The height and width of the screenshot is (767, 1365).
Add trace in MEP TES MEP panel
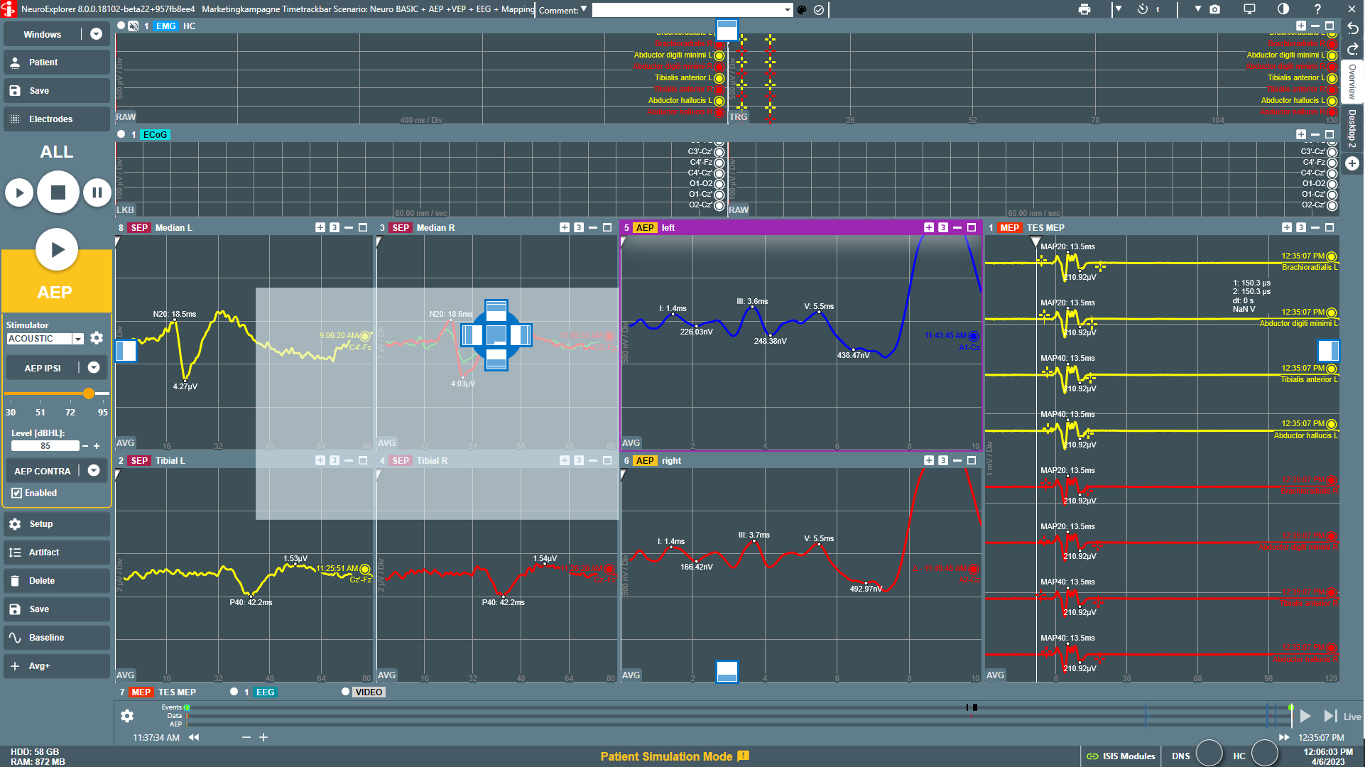[x=1287, y=228]
